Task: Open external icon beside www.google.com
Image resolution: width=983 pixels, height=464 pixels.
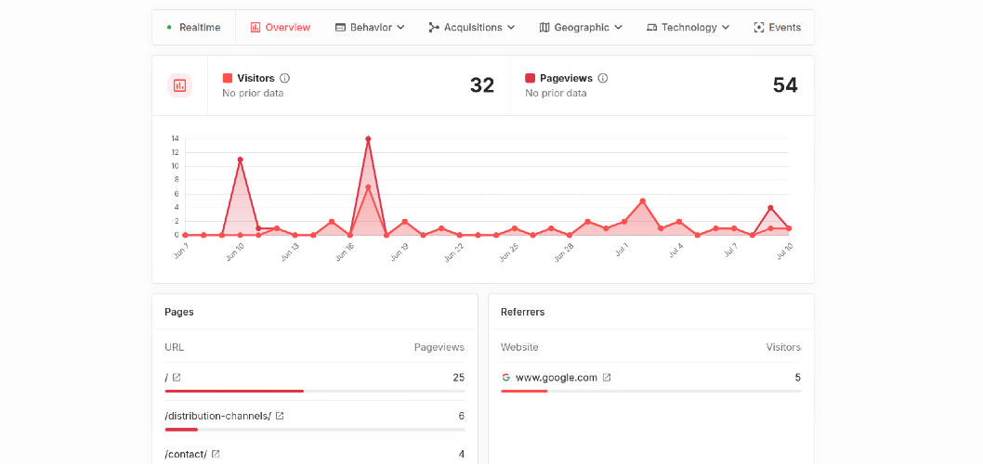Action: [x=606, y=378]
